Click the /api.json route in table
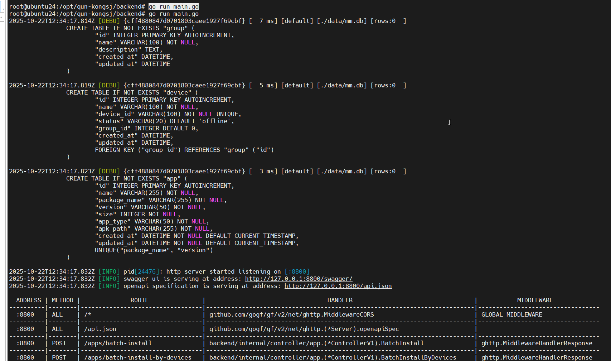This screenshot has width=611, height=361. (100, 329)
